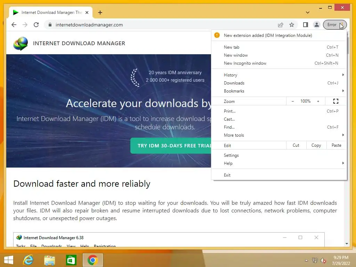
Task: Choose New window from the menu
Action: tap(279, 55)
